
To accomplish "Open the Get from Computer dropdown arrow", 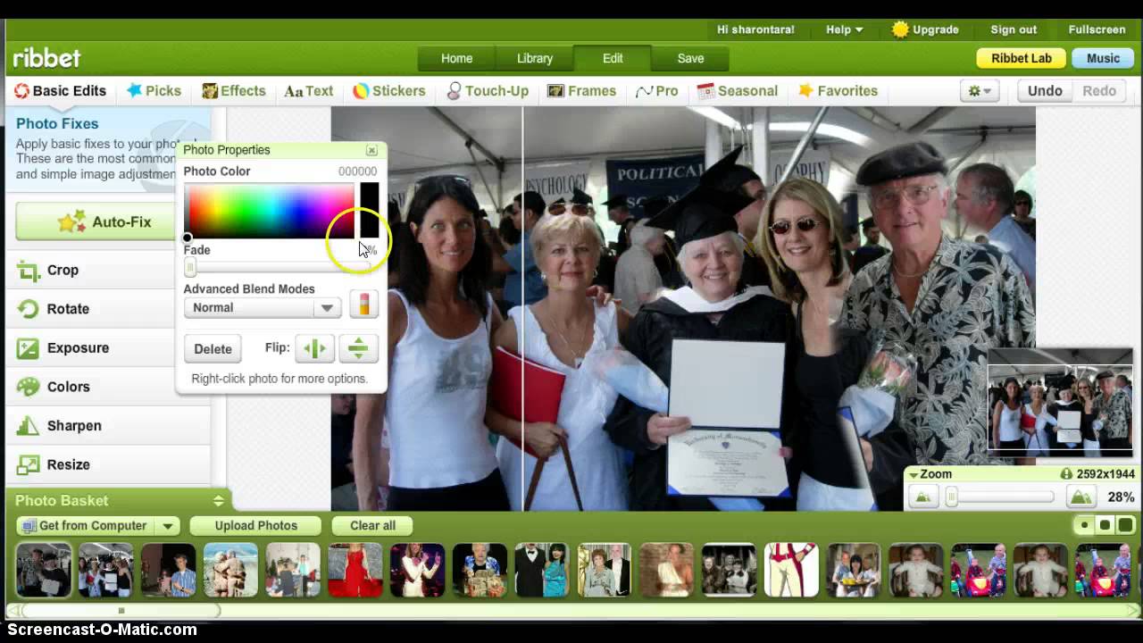I will [167, 526].
